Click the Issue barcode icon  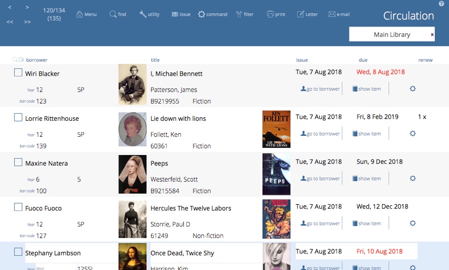[x=175, y=14]
